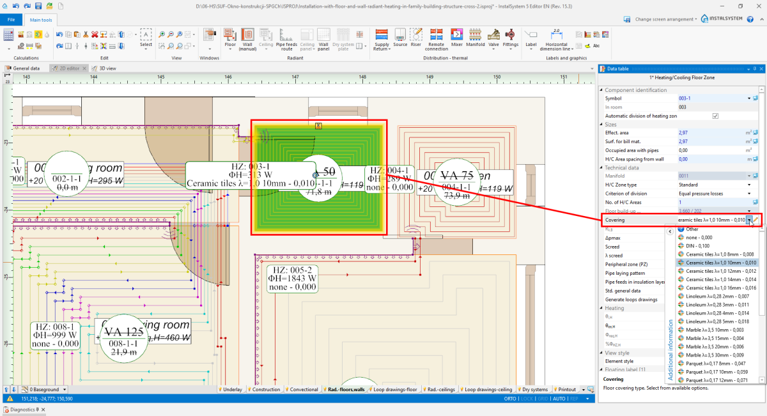The height and width of the screenshot is (416, 767).
Task: Select the Floor radiant heating tool
Action: click(230, 35)
